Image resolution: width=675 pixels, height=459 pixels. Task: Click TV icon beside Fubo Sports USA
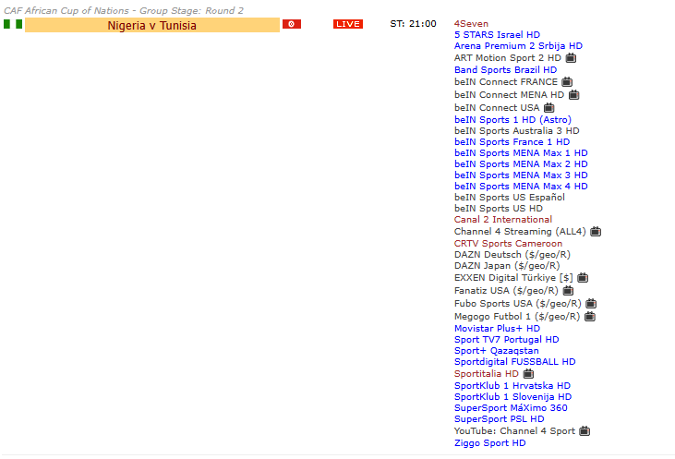coord(591,303)
